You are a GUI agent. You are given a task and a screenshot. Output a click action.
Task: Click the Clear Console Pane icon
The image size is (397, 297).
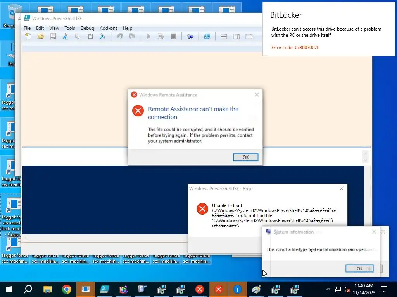(x=102, y=36)
